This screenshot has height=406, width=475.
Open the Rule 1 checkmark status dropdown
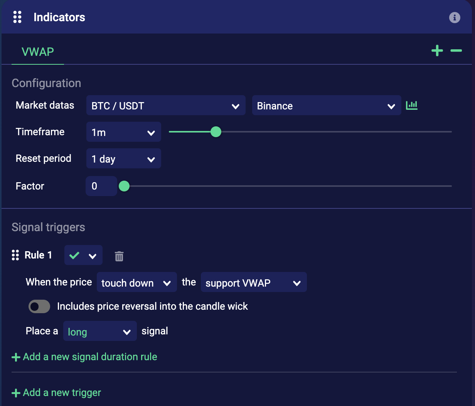click(83, 255)
